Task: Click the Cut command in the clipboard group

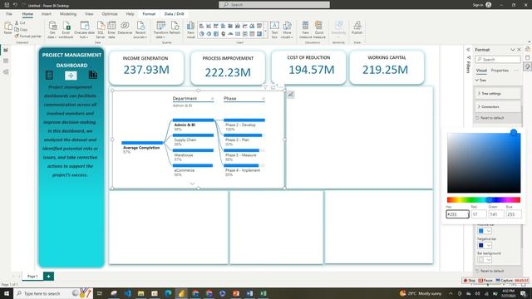Action: click(20, 22)
